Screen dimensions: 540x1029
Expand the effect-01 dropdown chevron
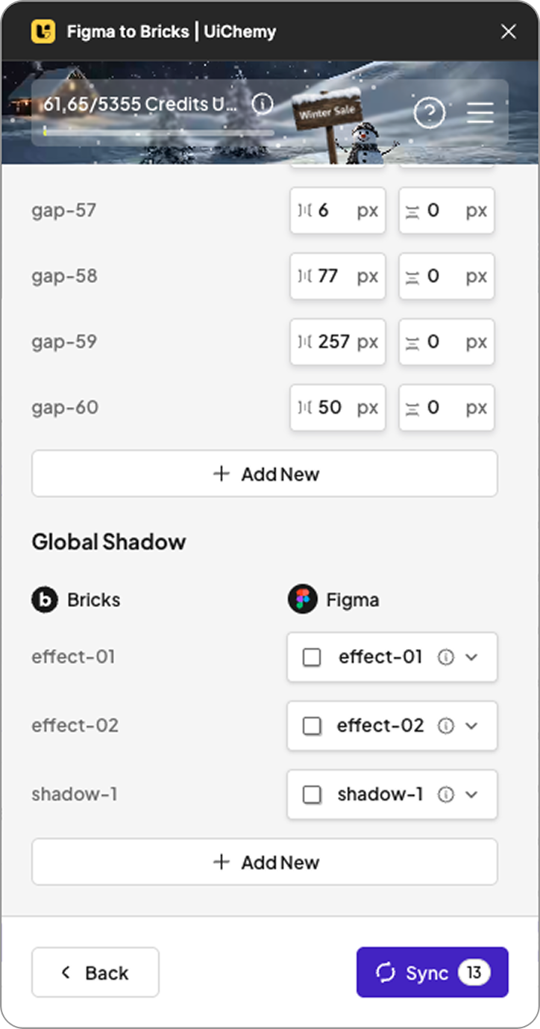coord(471,657)
